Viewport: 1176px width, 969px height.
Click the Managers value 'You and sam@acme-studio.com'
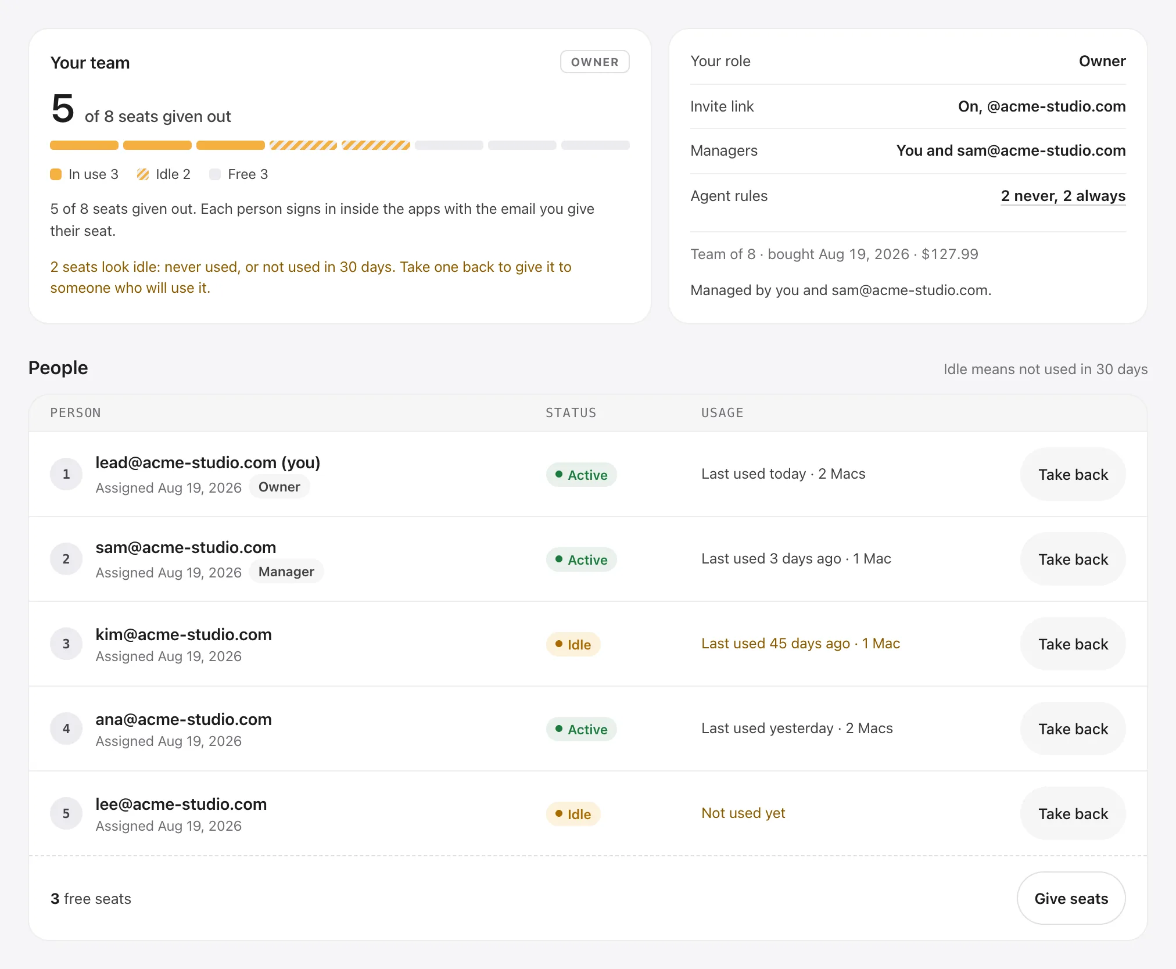coord(1011,150)
